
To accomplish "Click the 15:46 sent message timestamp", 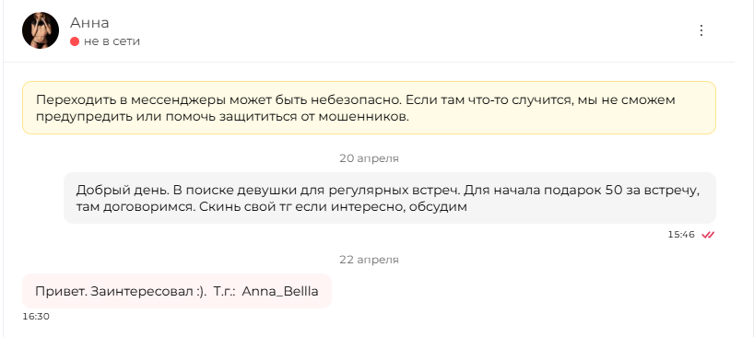I will pyautogui.click(x=681, y=235).
